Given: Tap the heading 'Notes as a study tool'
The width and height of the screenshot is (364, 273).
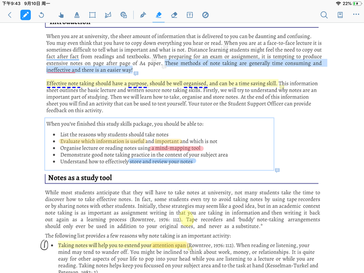Looking at the screenshot, I should click(80, 178).
